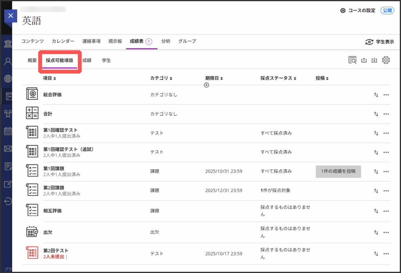Click the red 第2回テスト icon
Screen dimensions: 401x273
tap(32, 253)
